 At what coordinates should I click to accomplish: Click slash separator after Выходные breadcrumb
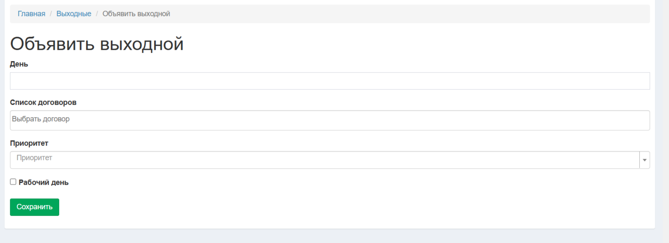97,14
